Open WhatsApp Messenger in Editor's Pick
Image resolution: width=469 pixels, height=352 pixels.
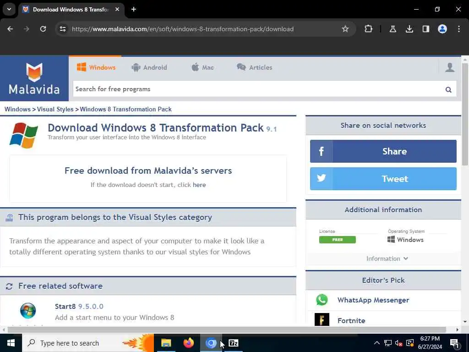coord(373,300)
